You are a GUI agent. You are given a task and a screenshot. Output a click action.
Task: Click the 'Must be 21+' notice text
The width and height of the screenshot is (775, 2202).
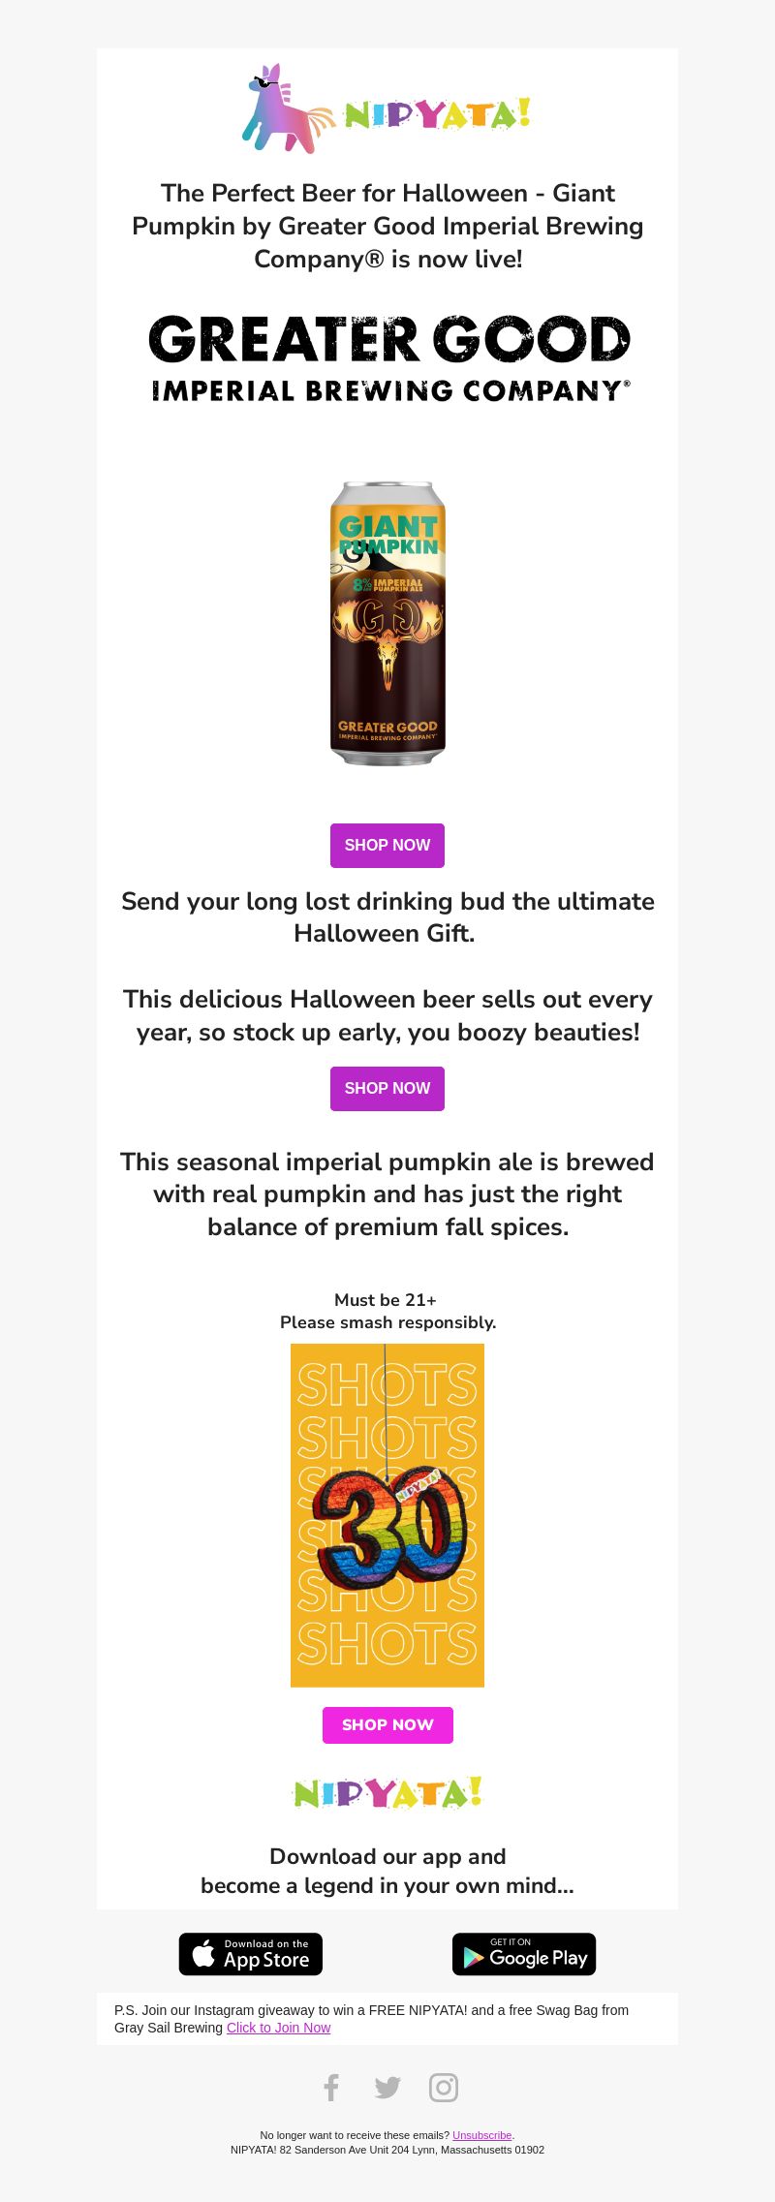[x=386, y=1300]
